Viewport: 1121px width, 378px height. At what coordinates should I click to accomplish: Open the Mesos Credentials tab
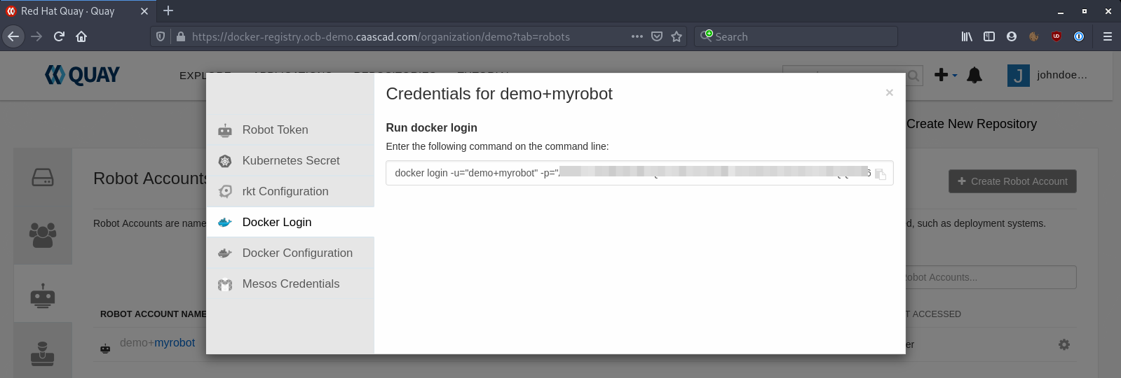pyautogui.click(x=290, y=283)
